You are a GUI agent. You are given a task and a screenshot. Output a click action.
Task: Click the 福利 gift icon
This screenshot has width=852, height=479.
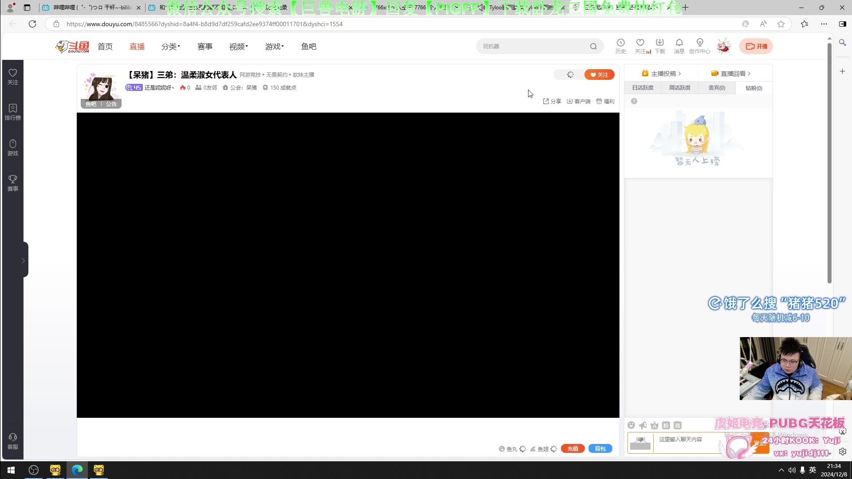coord(605,101)
